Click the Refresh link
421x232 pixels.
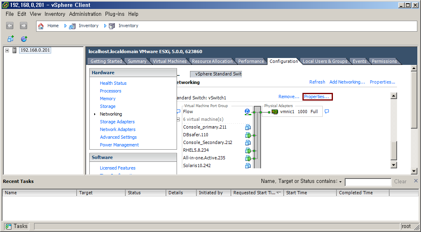point(317,82)
